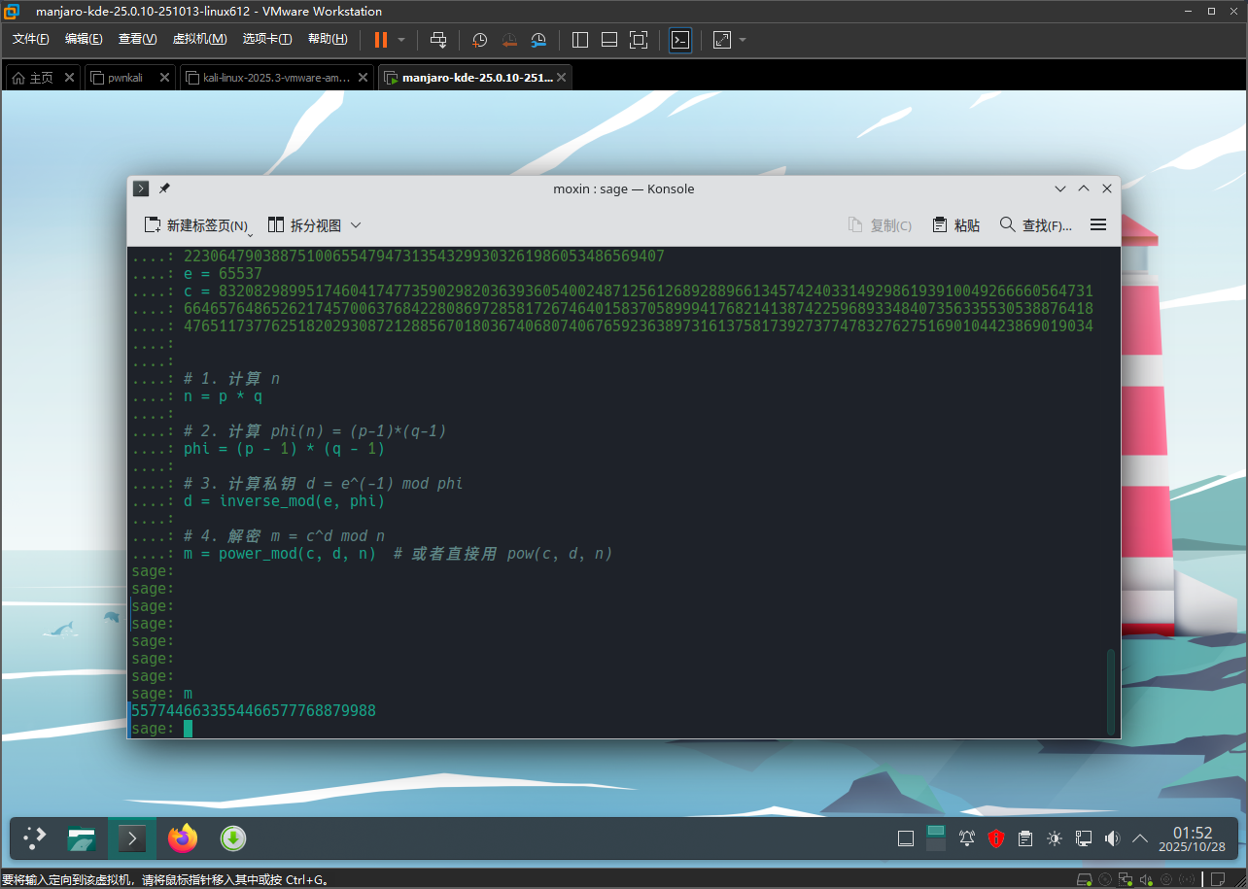Click the 查找(F)... search button
The height and width of the screenshot is (889, 1248).
click(1035, 225)
